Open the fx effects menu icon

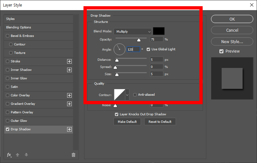point(9,155)
